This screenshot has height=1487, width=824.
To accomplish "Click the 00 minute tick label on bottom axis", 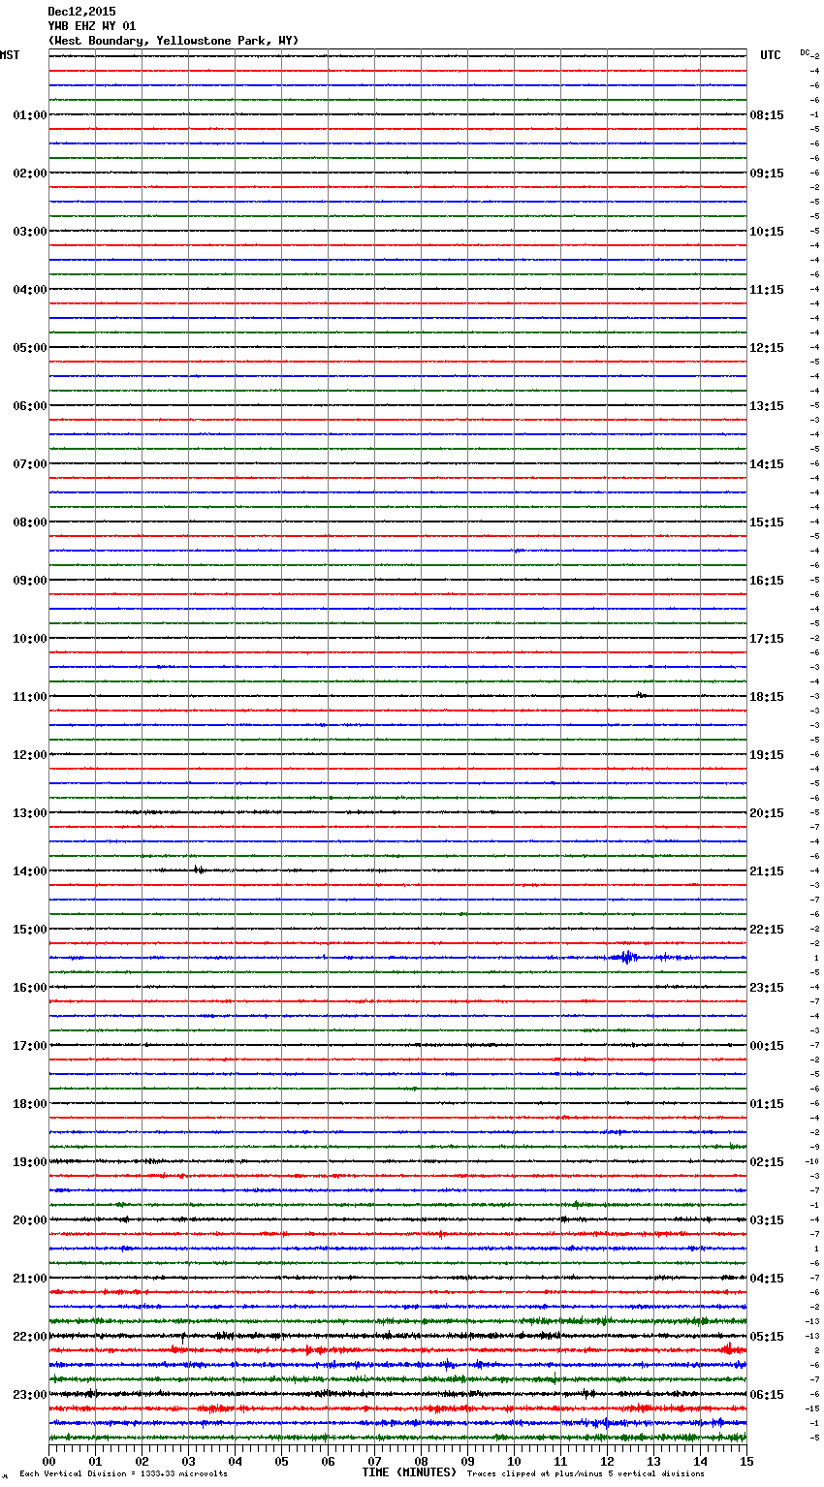I will coord(48,1461).
